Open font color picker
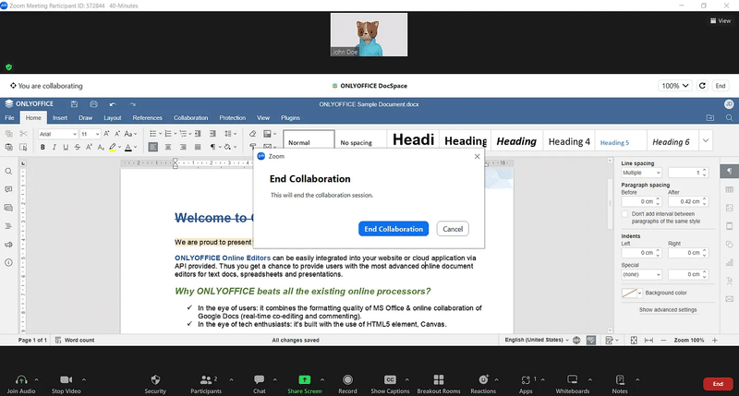739x396 pixels. tap(135, 148)
